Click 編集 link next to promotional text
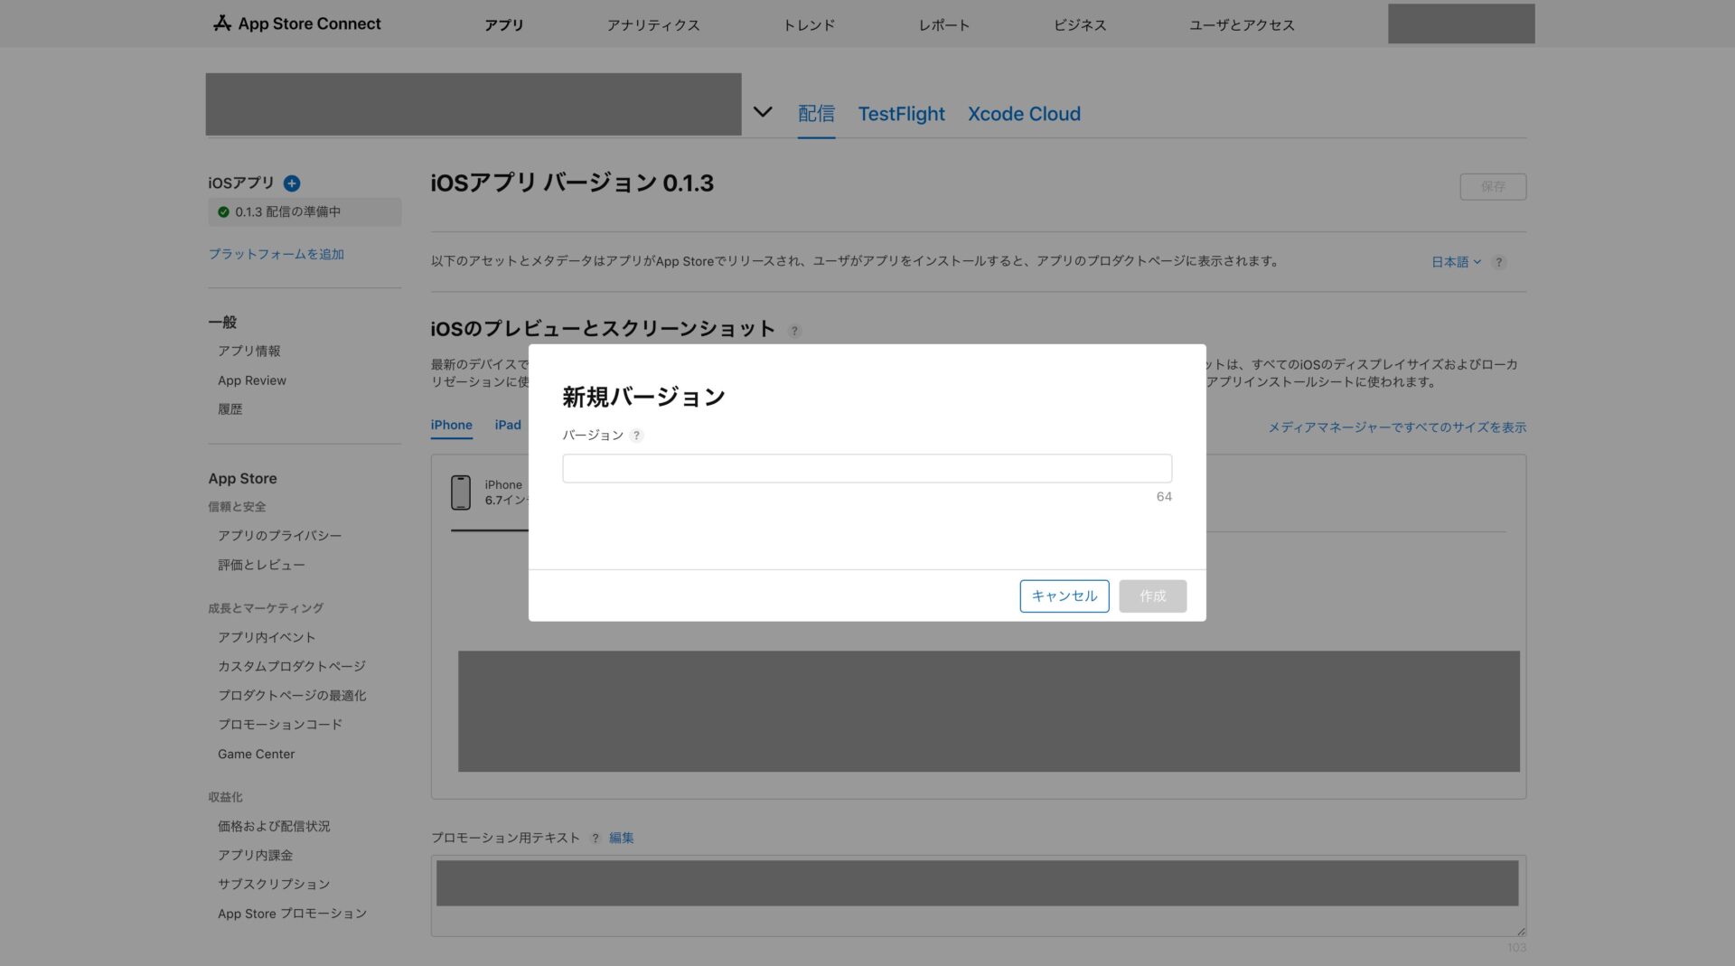 (x=621, y=838)
